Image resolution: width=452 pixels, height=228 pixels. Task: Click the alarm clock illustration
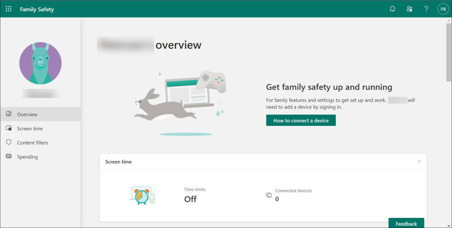[x=143, y=195]
